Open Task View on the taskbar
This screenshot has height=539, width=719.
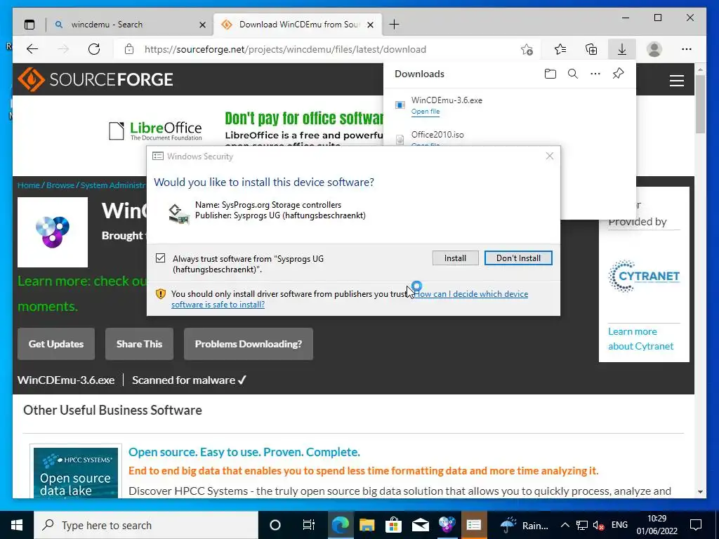(x=309, y=525)
